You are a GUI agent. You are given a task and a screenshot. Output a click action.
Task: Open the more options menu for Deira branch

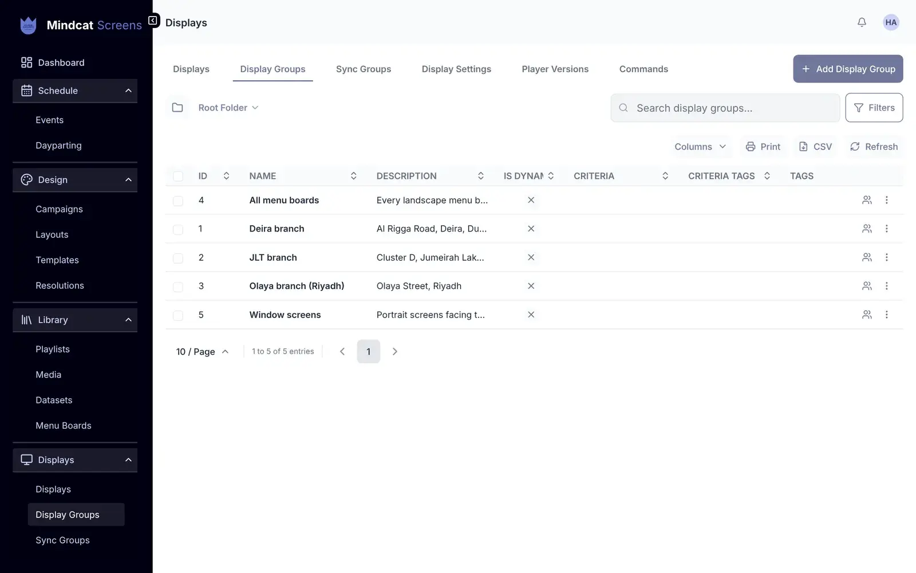887,229
